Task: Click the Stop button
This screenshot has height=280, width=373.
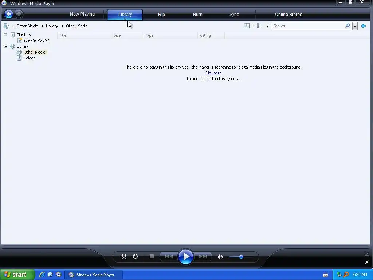Action: click(152, 256)
